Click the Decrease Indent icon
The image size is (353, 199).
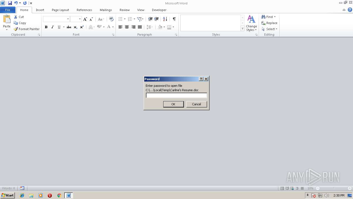(x=150, y=19)
